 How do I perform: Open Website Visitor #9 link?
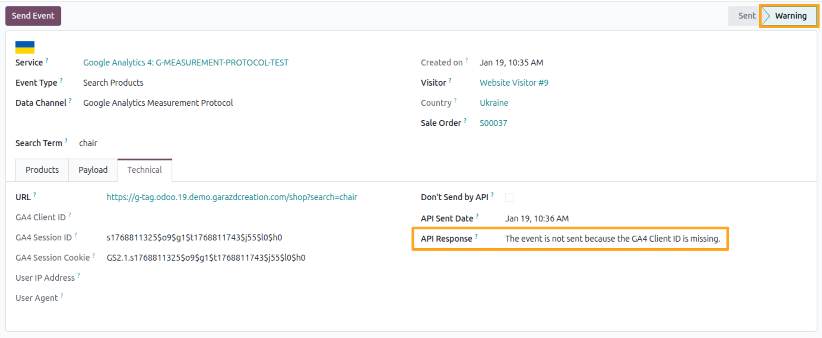(514, 83)
